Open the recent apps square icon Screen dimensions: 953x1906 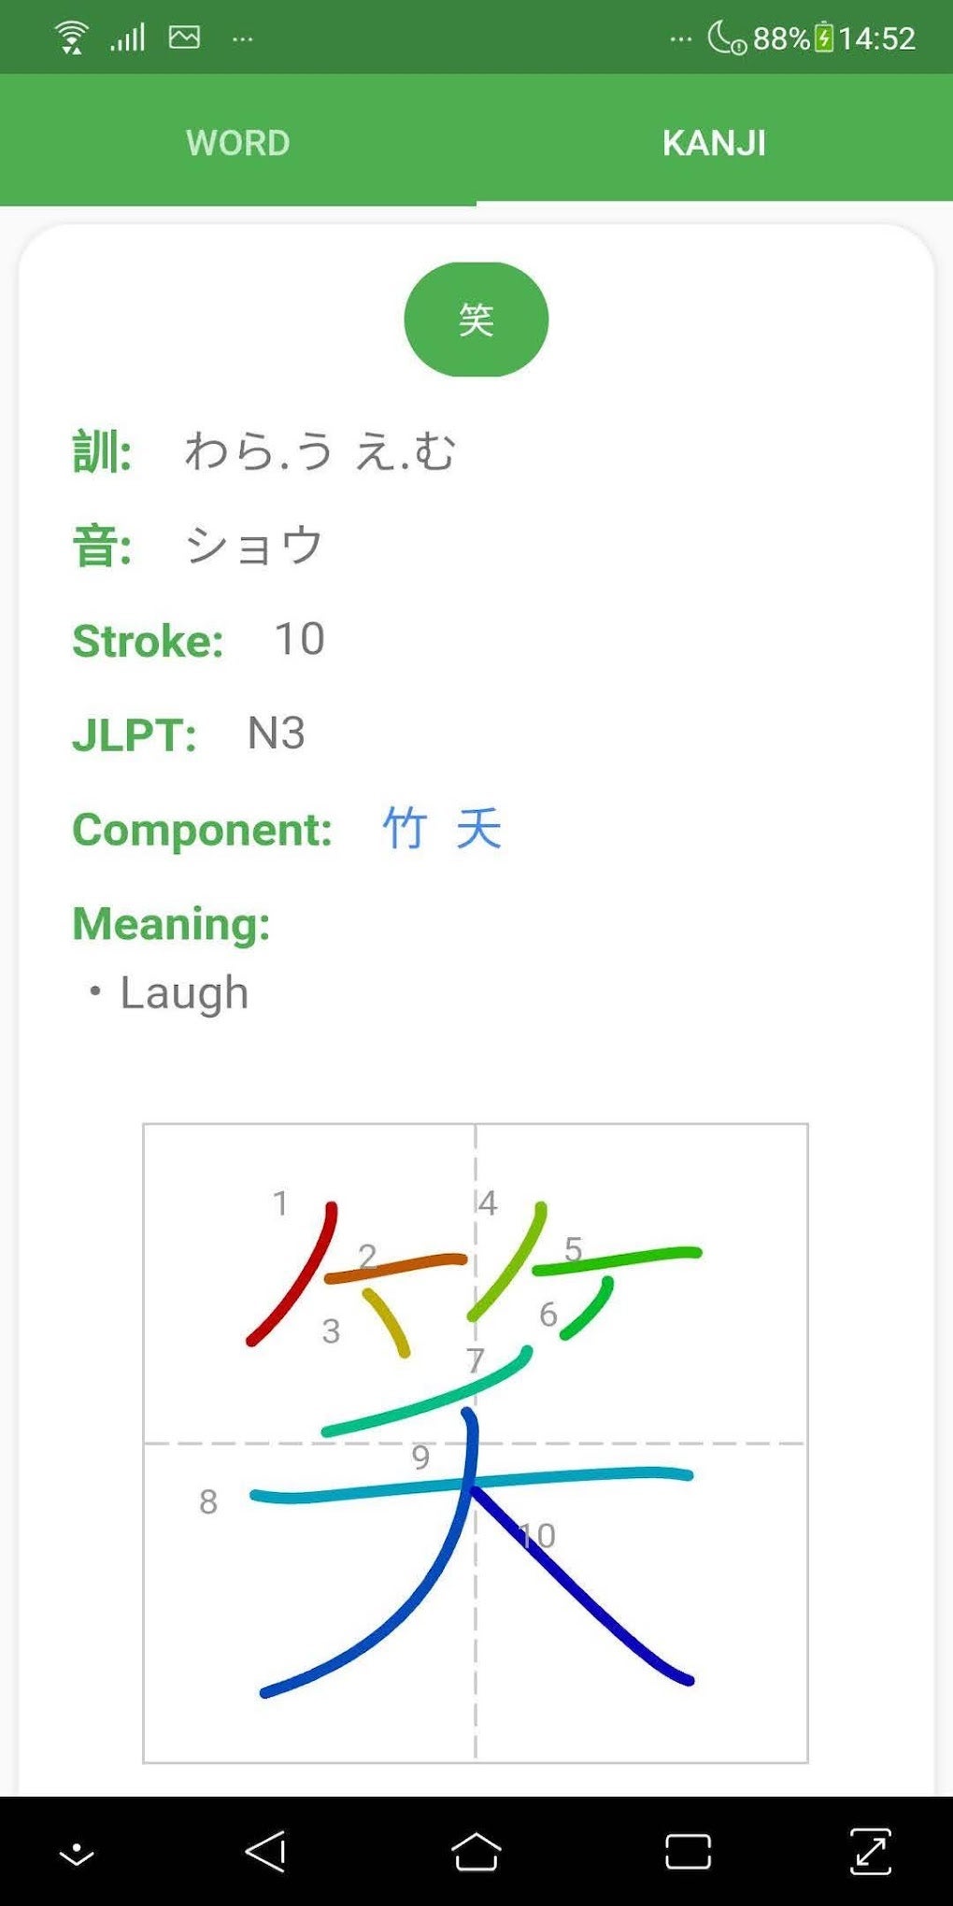(x=688, y=1851)
